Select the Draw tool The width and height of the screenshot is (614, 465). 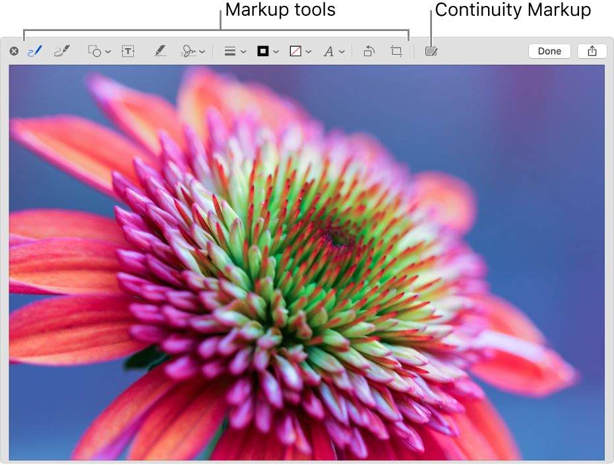[x=62, y=51]
